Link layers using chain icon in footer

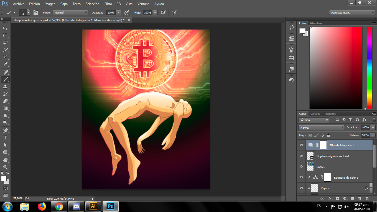(322, 198)
